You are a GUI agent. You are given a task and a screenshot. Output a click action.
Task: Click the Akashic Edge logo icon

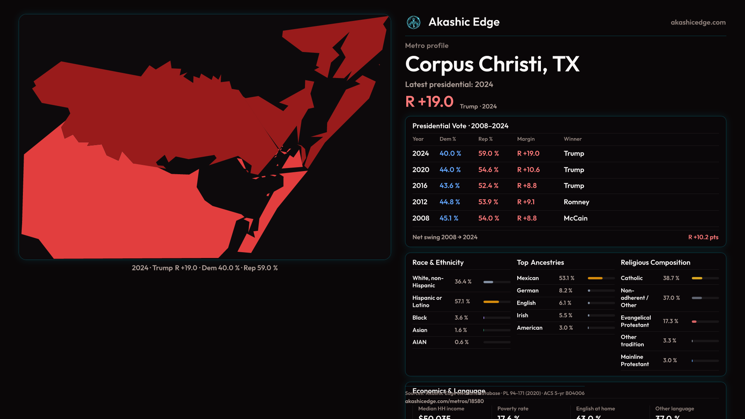point(414,23)
